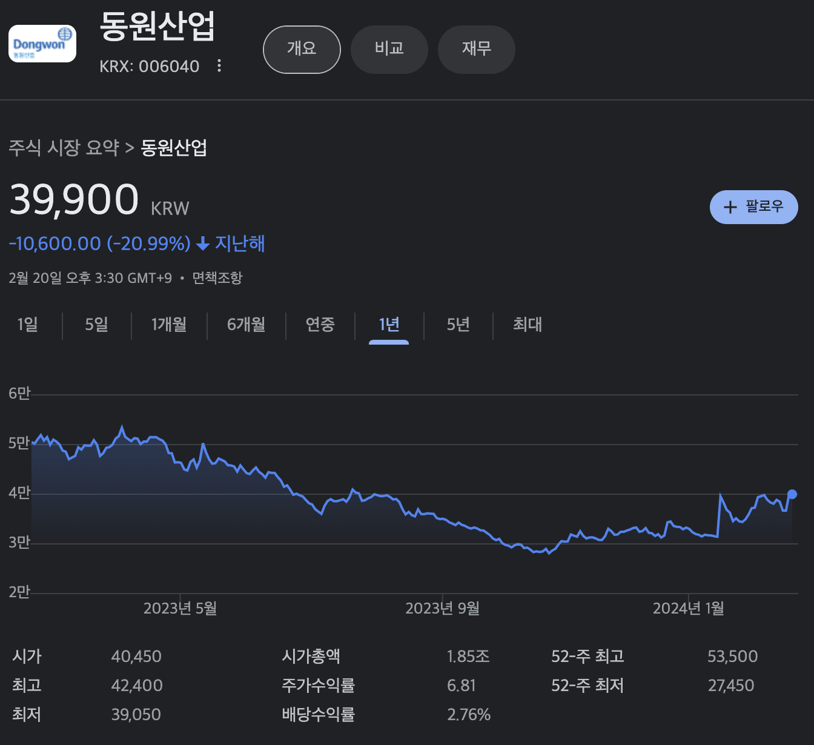Open the 재무 tab
This screenshot has width=814, height=745.
476,49
